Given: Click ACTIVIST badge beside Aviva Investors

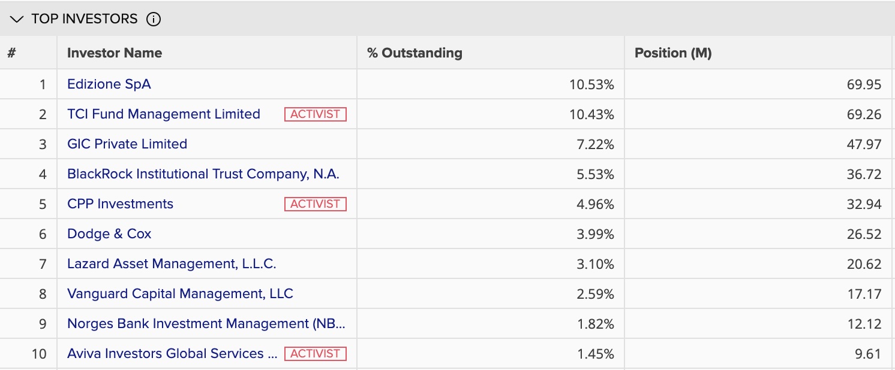Looking at the screenshot, I should click(316, 353).
